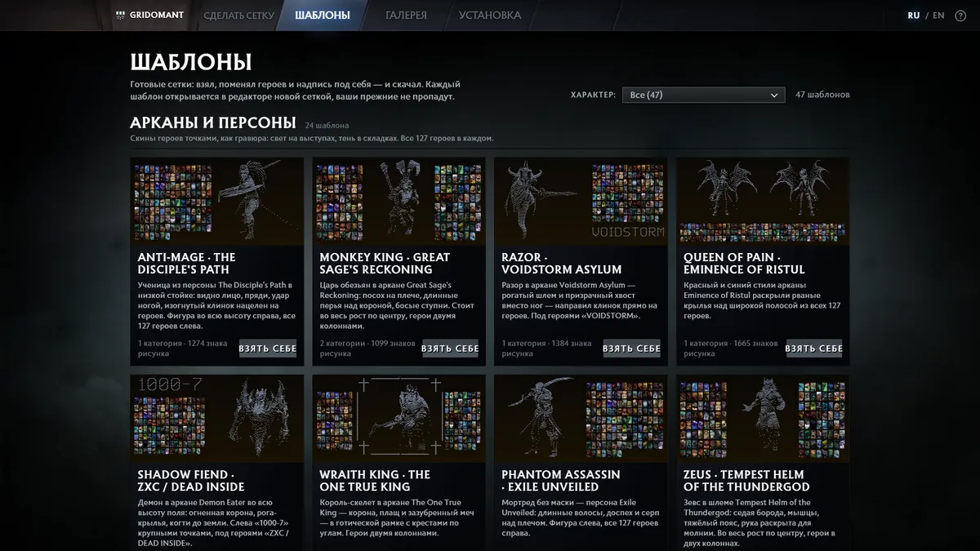The height and width of the screenshot is (551, 980).
Task: Click the Anti-Mage · The Disciple's Path title
Action: point(187,263)
